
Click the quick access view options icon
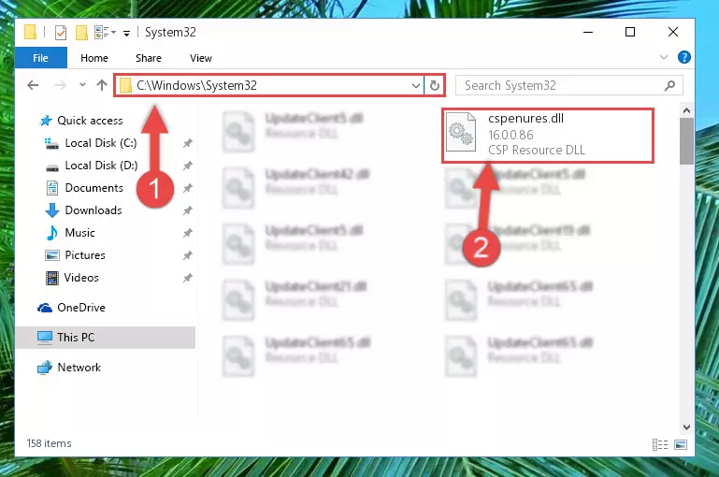coord(105,33)
